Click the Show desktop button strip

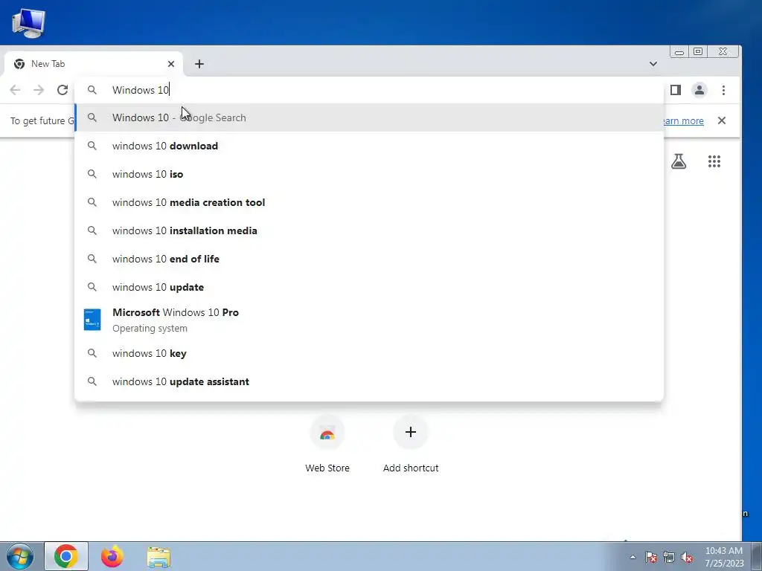pos(756,556)
